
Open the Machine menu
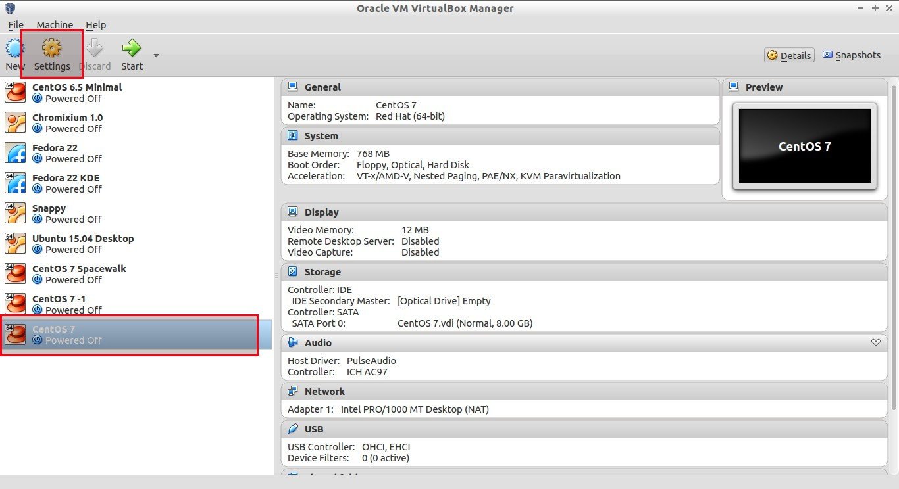tap(55, 25)
